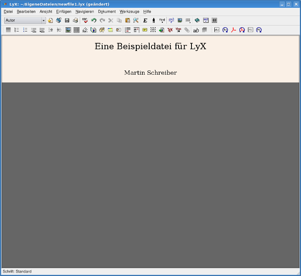
Task: Open the Bearbeiten menu
Action: tap(26, 12)
